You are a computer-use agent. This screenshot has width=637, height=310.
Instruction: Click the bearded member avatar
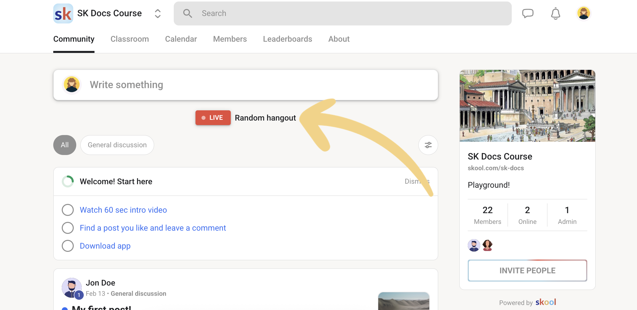(474, 245)
